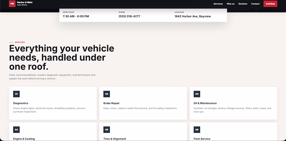
Task: Click the 01 number badge on Diagnostics card
Action: (16, 94)
